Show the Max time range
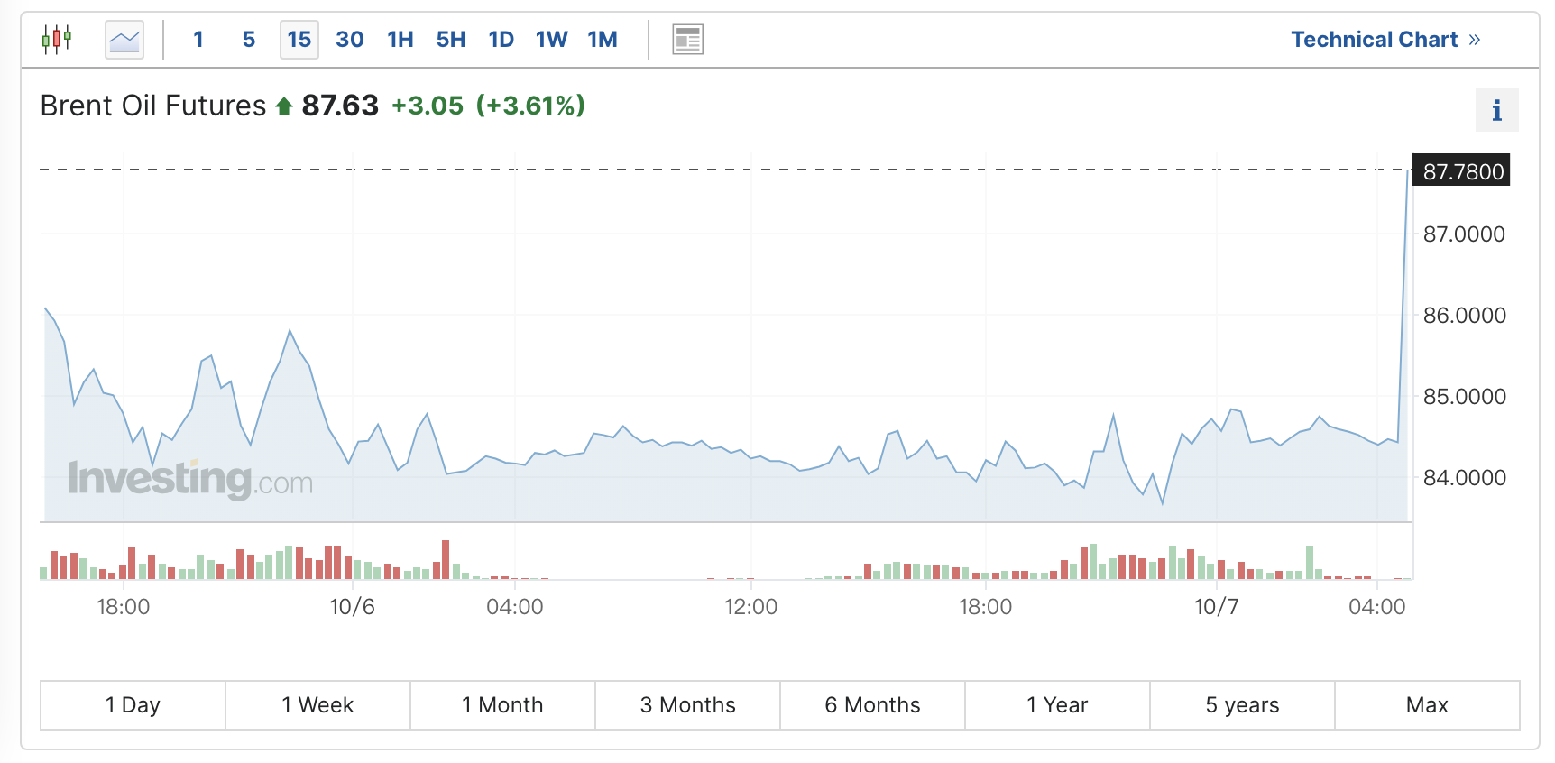Image resolution: width=1555 pixels, height=763 pixels. [1427, 705]
